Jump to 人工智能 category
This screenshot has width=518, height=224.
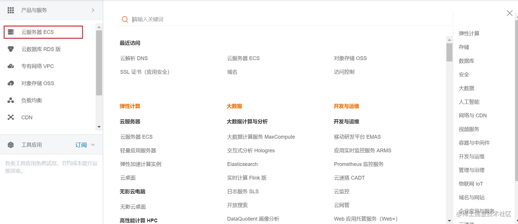[469, 102]
